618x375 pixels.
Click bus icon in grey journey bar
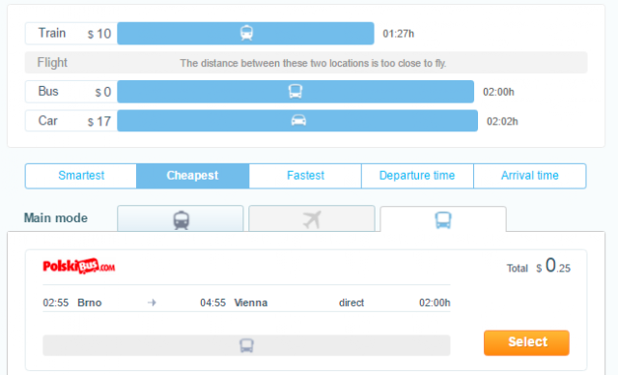246,345
